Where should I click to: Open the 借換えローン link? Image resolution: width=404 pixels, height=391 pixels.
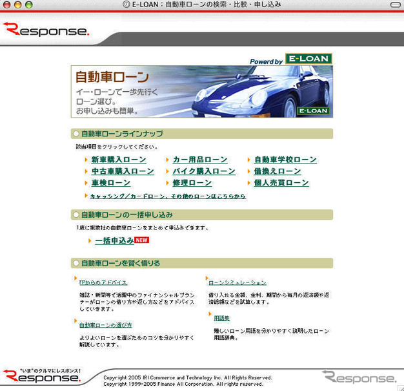(x=277, y=171)
